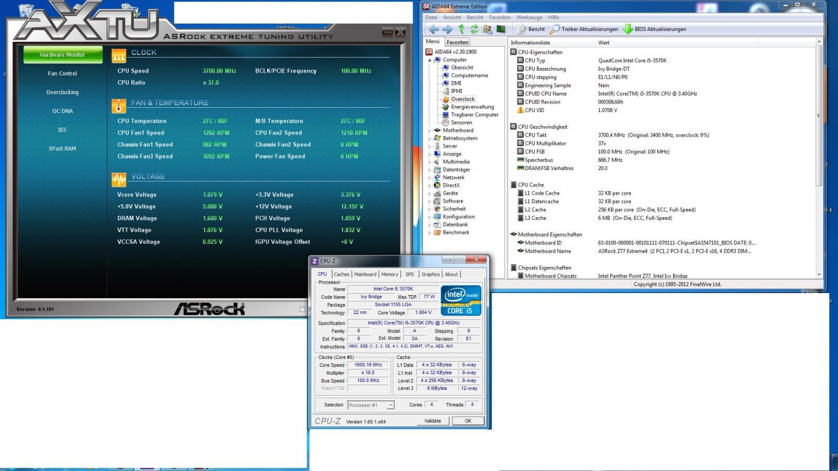Screen dimensions: 838x471
Task: Switch to the Menü tab in AIDA64
Action: (x=433, y=42)
